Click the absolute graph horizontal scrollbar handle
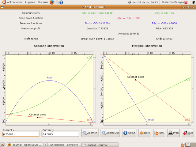This screenshot has height=147, width=196. point(49,124)
